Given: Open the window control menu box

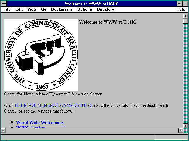Looking at the screenshot, I should pos(4,4).
